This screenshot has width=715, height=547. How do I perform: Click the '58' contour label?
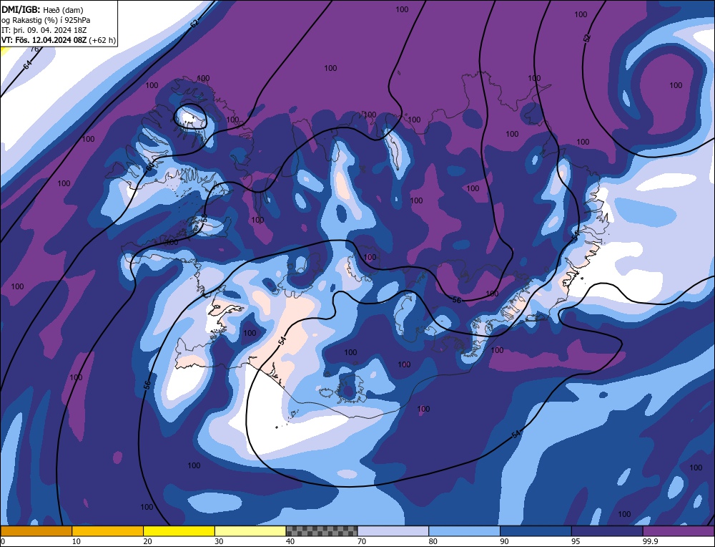point(204,218)
